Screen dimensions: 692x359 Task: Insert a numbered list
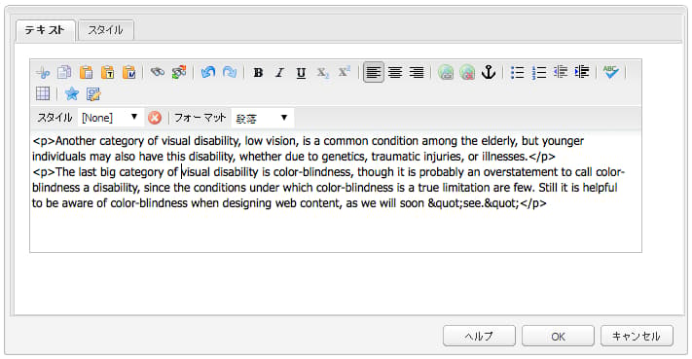point(539,72)
